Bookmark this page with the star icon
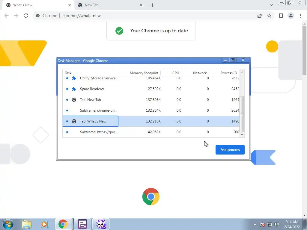Viewport: 307px width, 230px height. [269, 16]
